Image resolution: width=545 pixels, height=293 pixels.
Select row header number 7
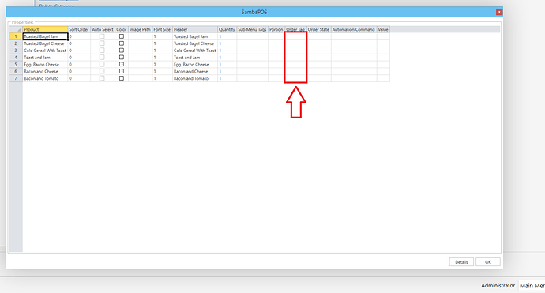(16, 78)
